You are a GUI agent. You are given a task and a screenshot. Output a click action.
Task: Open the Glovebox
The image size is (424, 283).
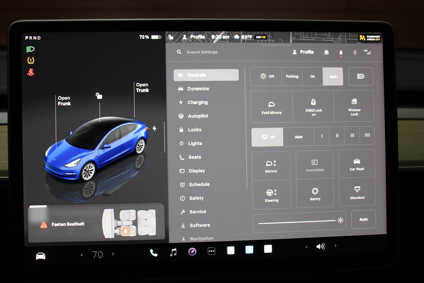(357, 192)
